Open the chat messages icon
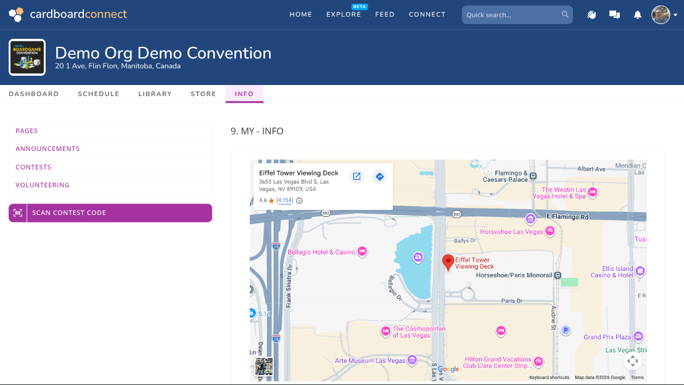Viewport: 684px width, 385px height. (x=615, y=15)
